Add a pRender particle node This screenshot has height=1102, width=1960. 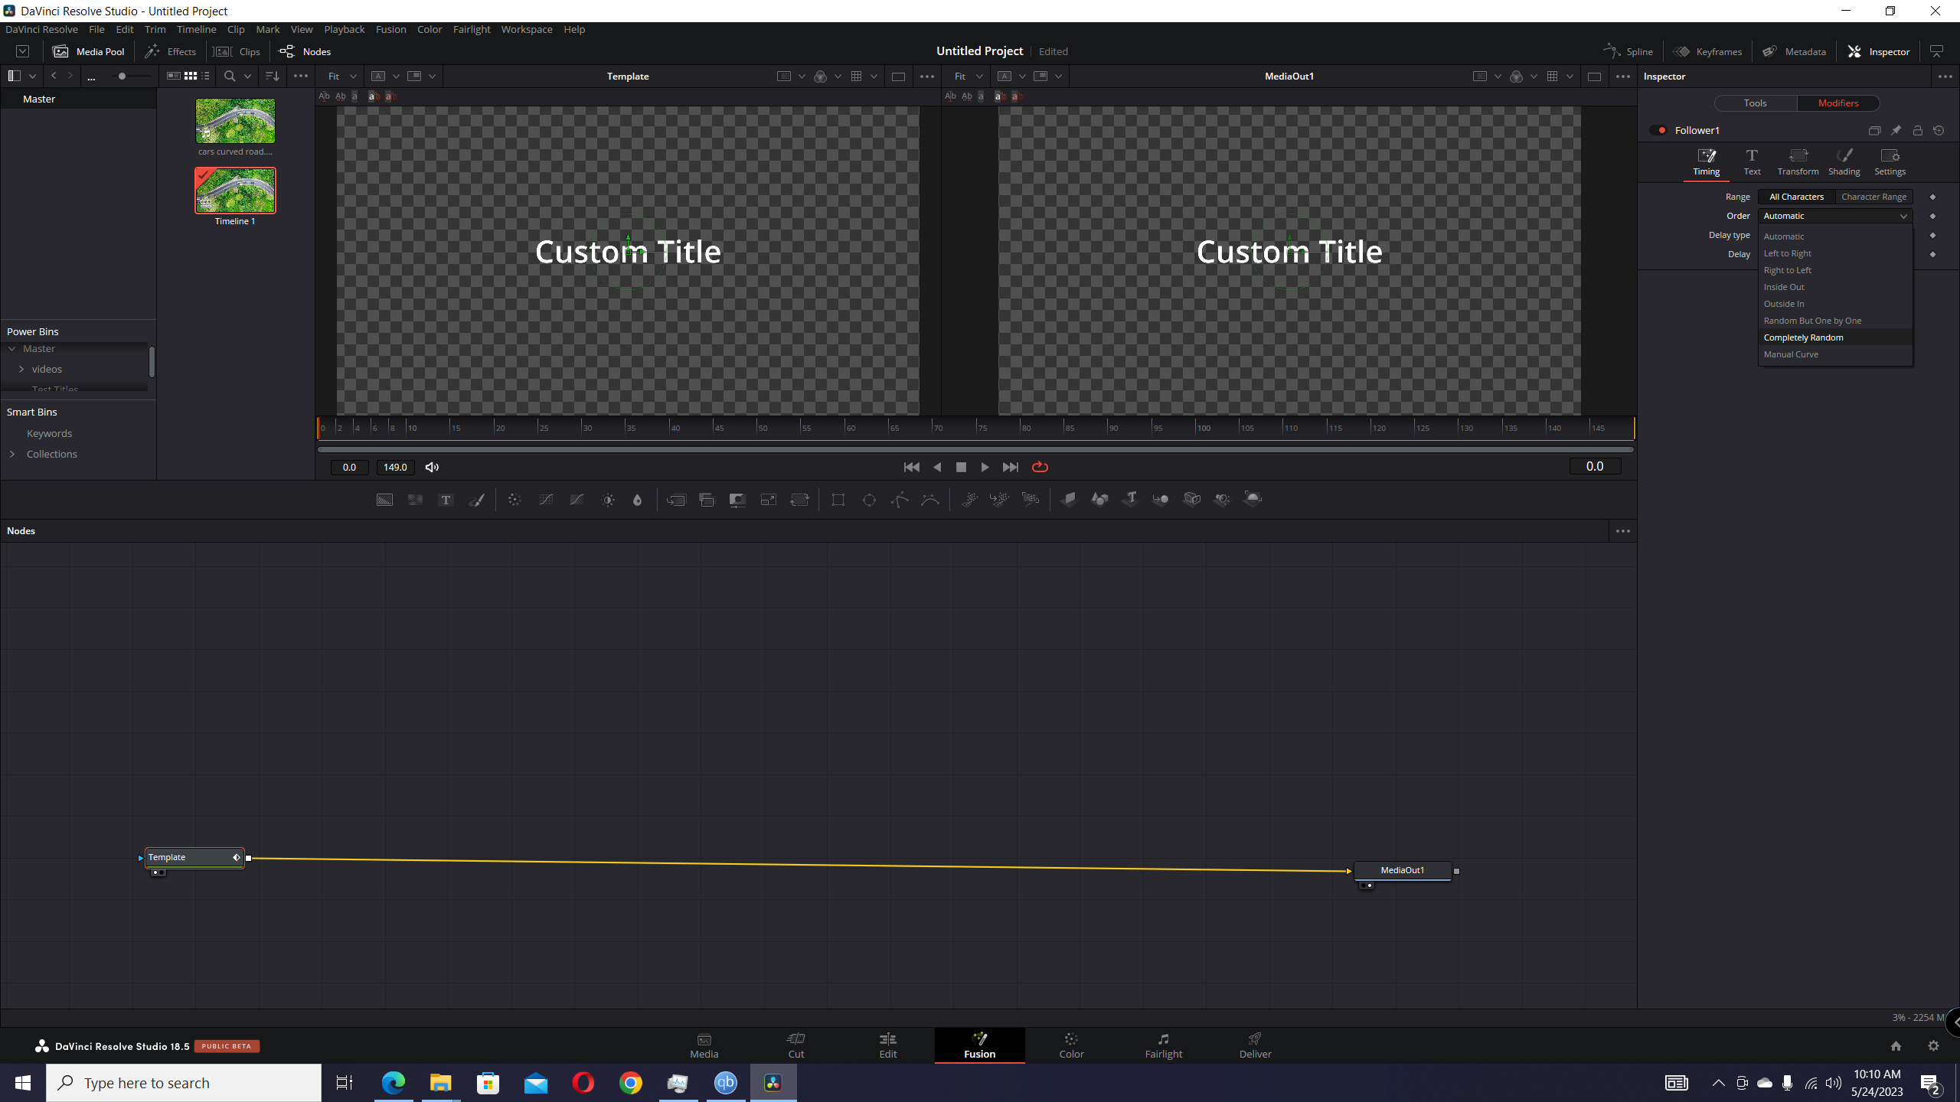(x=1031, y=500)
